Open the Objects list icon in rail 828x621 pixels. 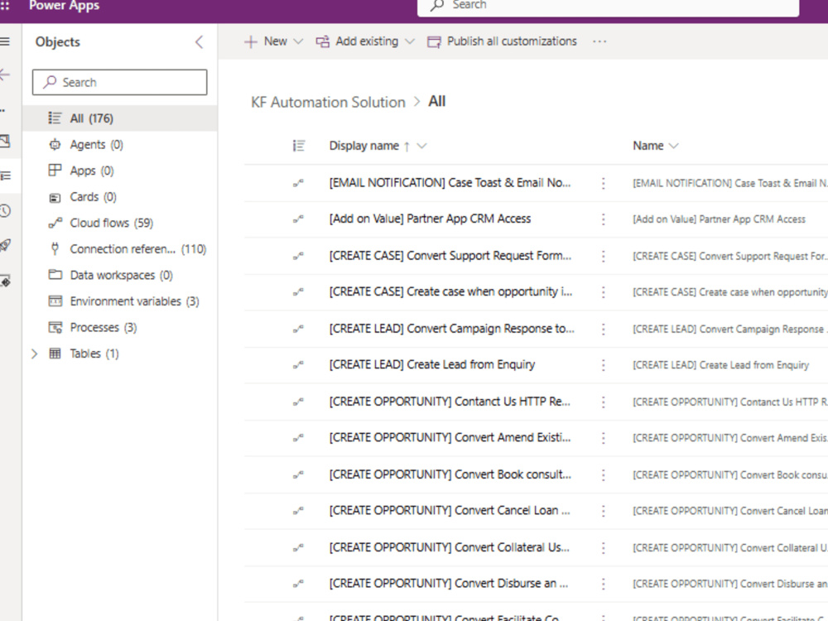point(5,176)
